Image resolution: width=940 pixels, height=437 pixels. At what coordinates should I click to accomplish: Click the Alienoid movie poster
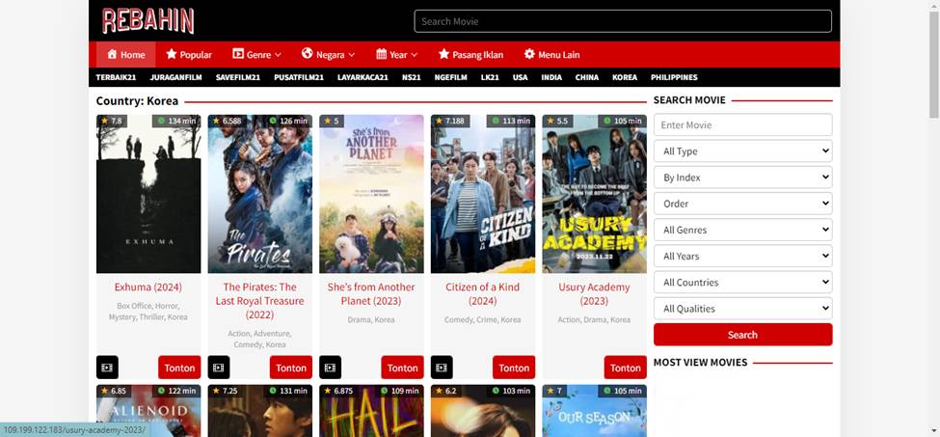148,411
